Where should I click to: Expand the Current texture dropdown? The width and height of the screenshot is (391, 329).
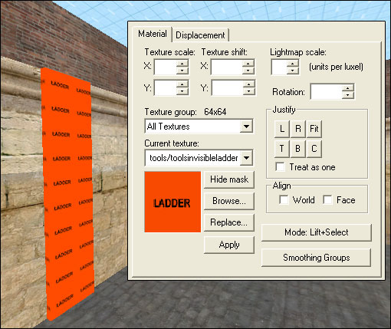pyautogui.click(x=246, y=158)
